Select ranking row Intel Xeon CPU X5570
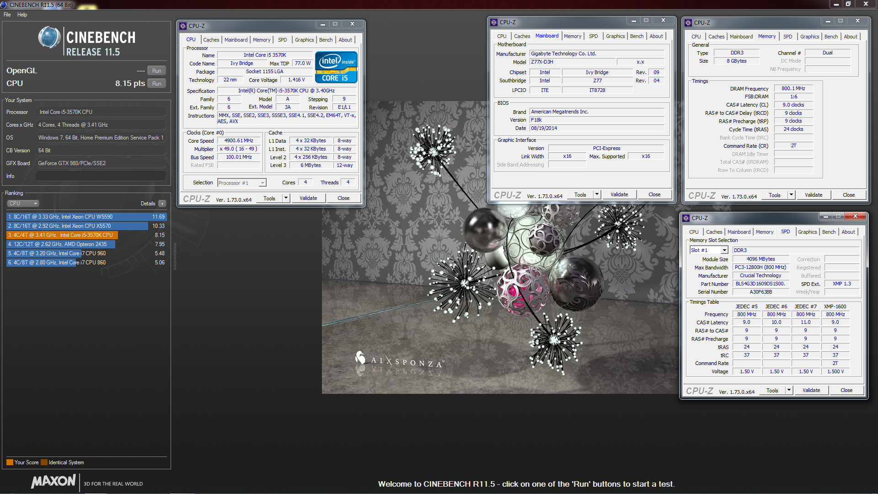878x494 pixels. click(86, 226)
